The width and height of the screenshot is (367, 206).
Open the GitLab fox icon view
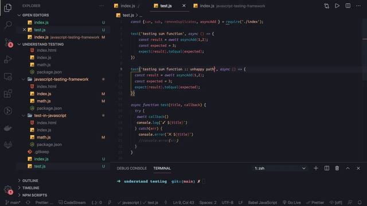(7, 145)
